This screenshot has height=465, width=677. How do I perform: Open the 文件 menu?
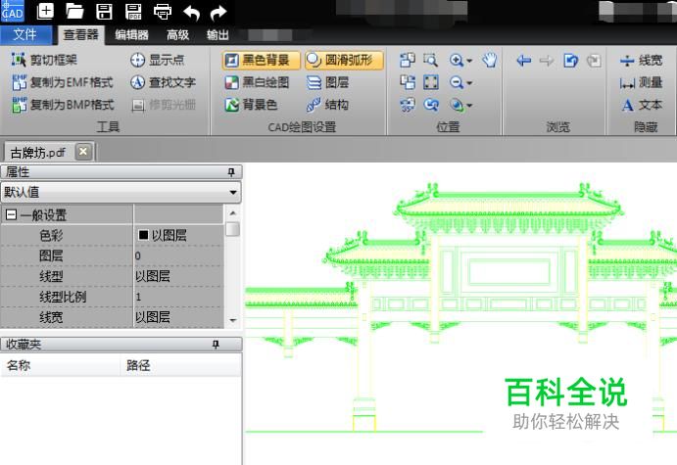pyautogui.click(x=26, y=34)
